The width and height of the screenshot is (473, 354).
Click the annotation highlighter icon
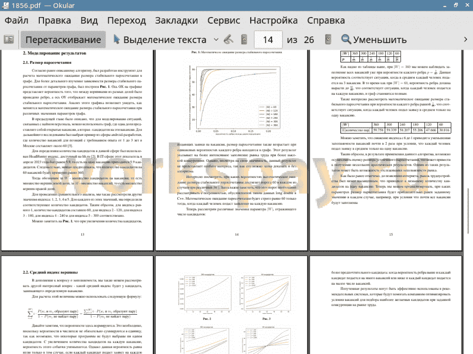point(228,40)
